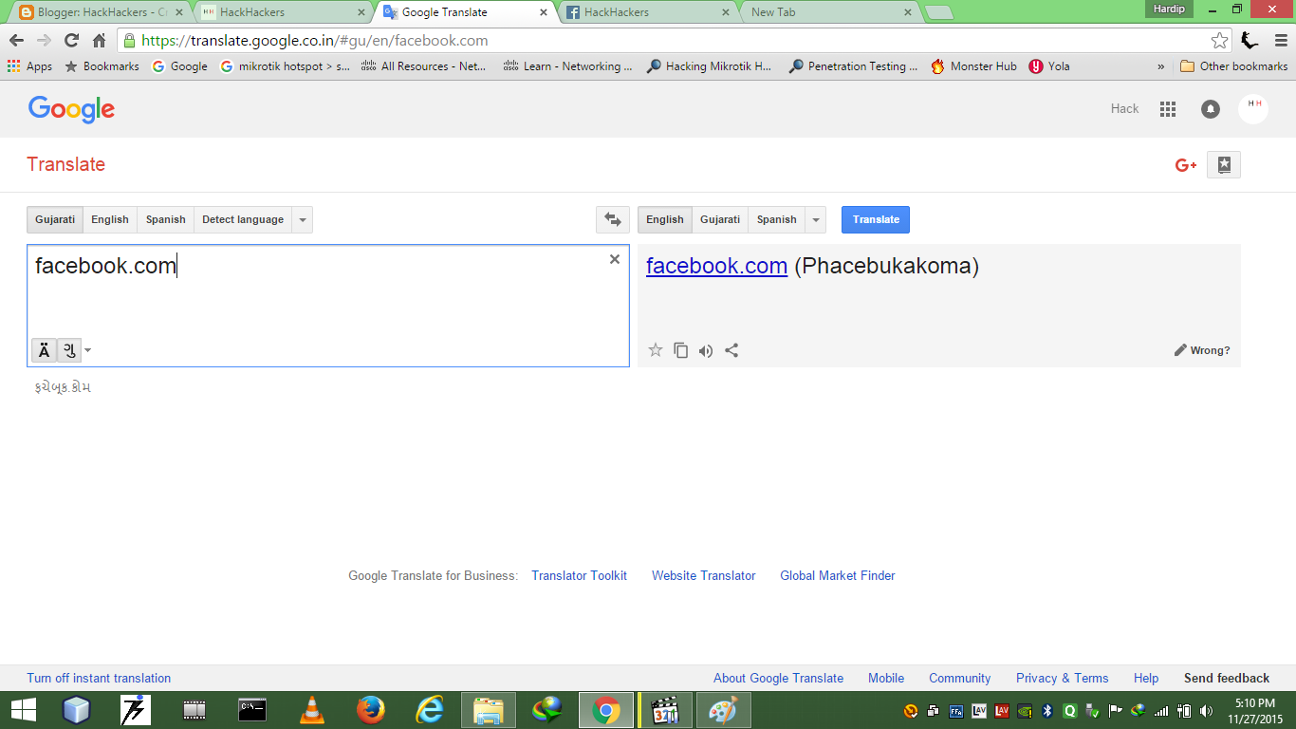The width and height of the screenshot is (1296, 729).
Task: Click the Google logo
Action: pos(71,109)
